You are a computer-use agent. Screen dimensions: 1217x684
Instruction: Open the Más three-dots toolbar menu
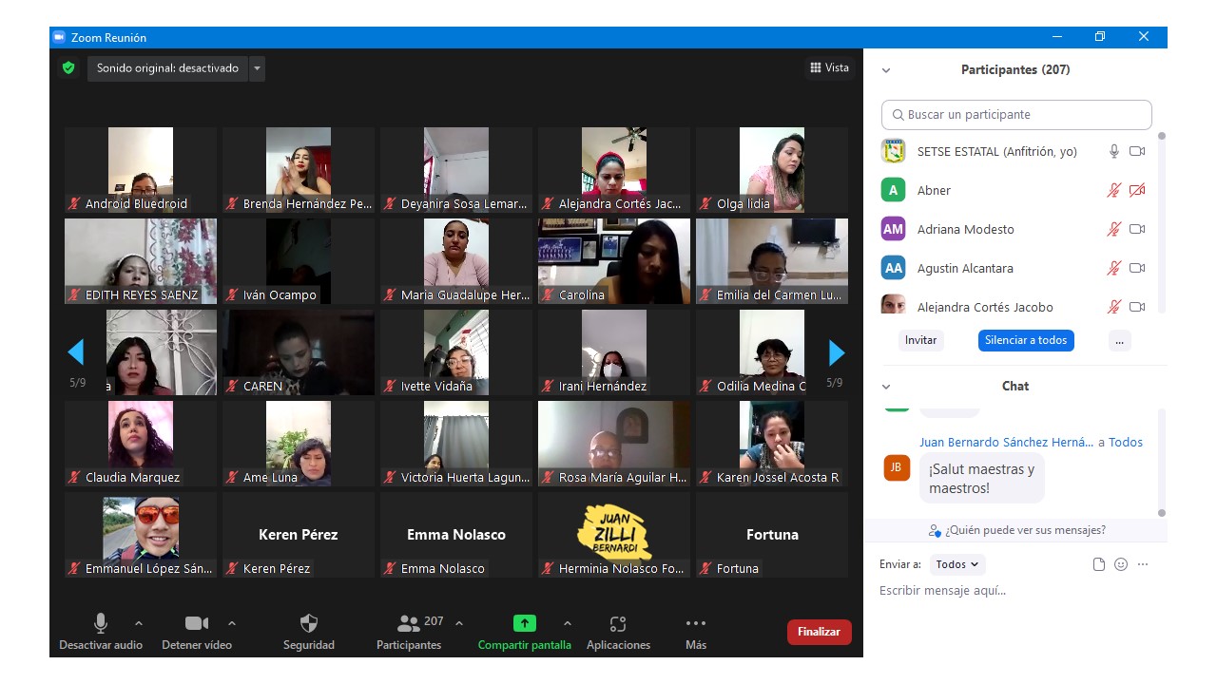tap(696, 633)
